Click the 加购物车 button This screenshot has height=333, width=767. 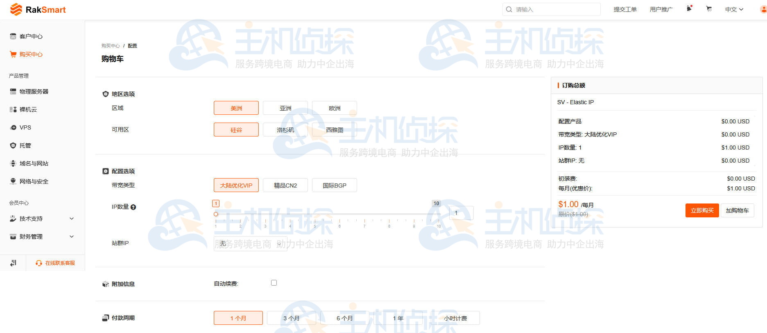click(737, 210)
